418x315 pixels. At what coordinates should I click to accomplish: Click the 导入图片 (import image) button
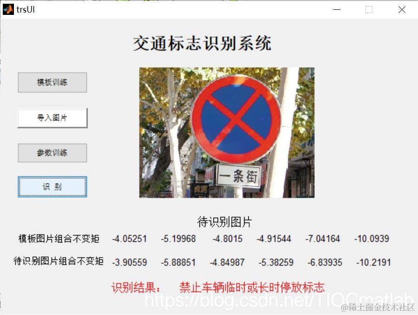pyautogui.click(x=52, y=118)
